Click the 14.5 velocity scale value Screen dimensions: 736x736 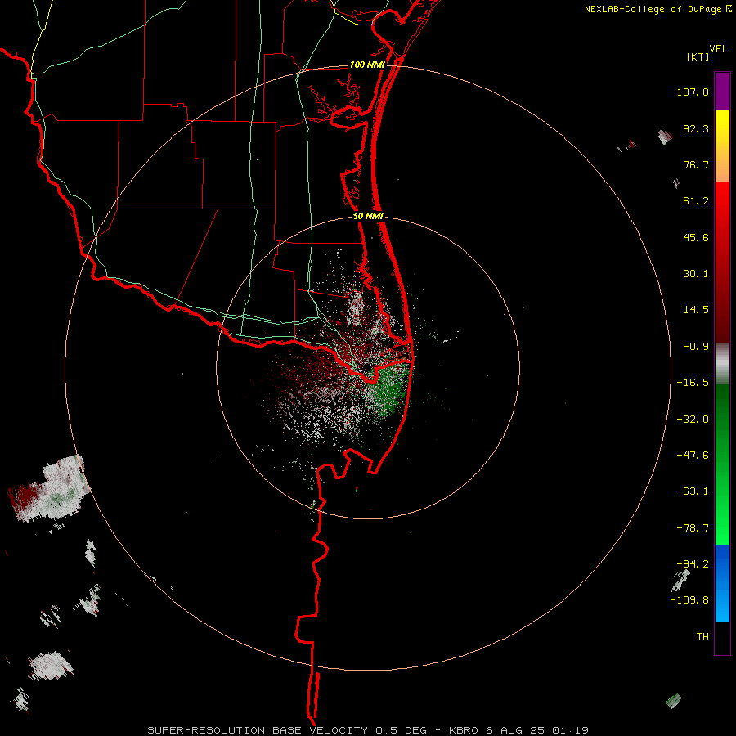[696, 310]
